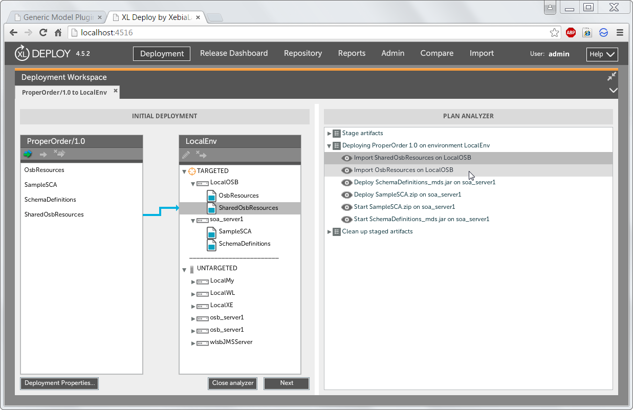Click the AdBlock Plus extension icon
This screenshot has height=410, width=633.
[x=571, y=33]
